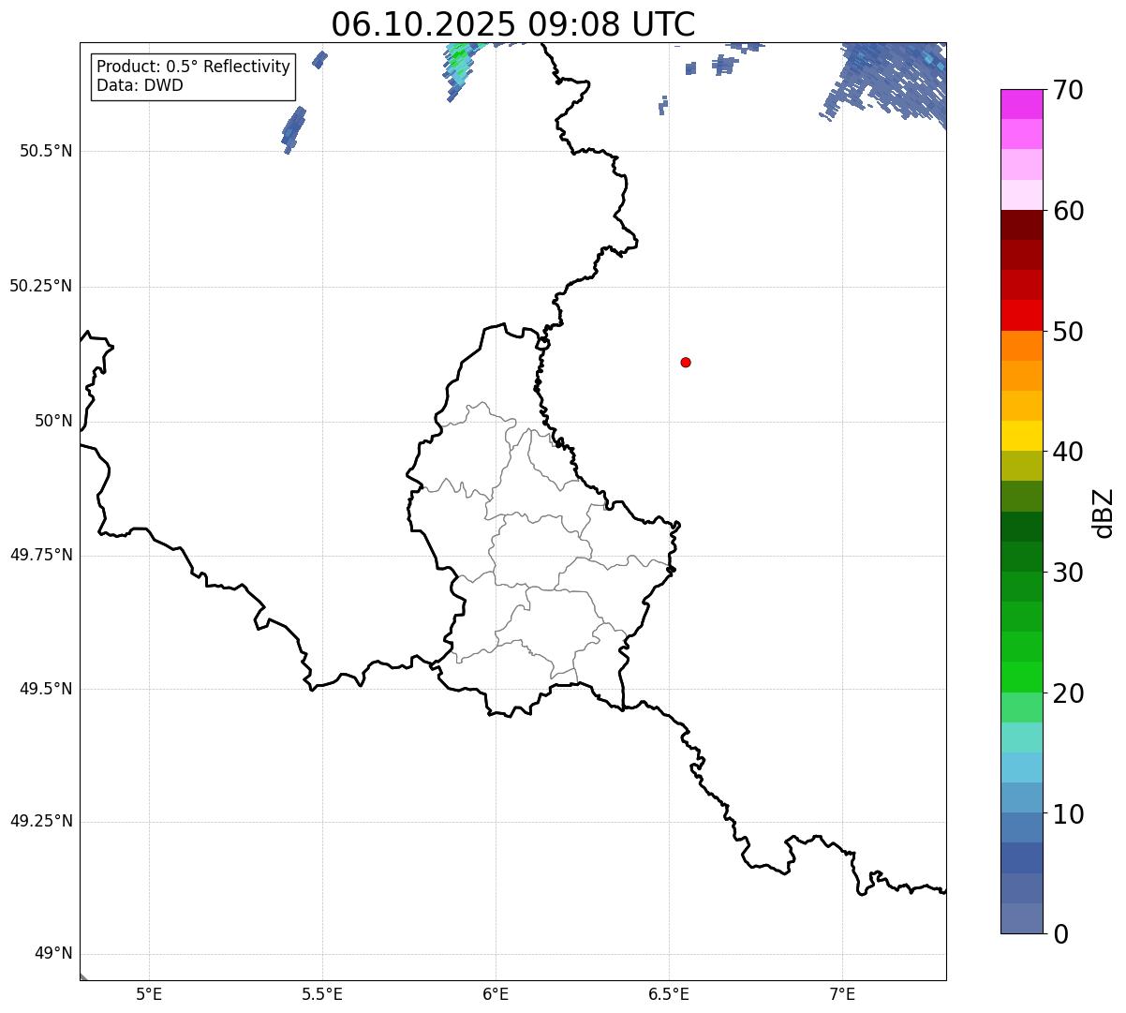The image size is (1126, 1013).
Task: Click the 49°N latitude label
Action: click(53, 954)
